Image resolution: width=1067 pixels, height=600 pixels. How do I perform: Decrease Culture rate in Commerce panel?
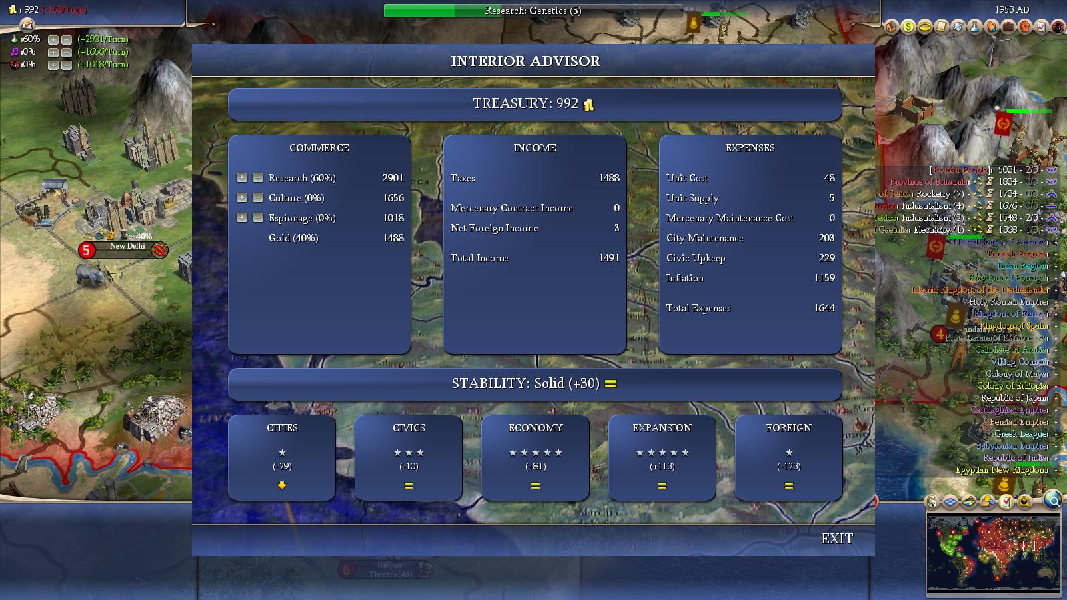point(258,198)
